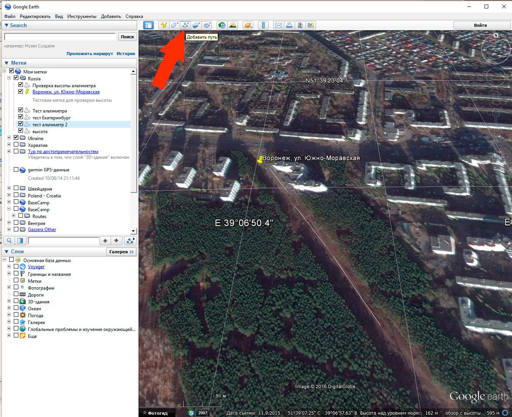This screenshot has height=417, width=512.
Task: Check the 'Хорватия' folder checkbox
Action: (x=16, y=145)
